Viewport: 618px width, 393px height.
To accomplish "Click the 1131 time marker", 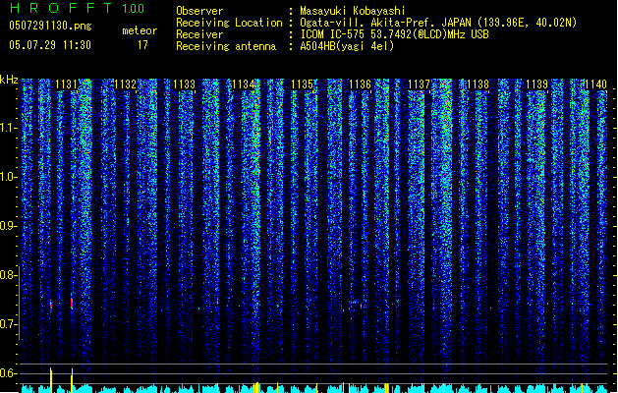I will (66, 84).
